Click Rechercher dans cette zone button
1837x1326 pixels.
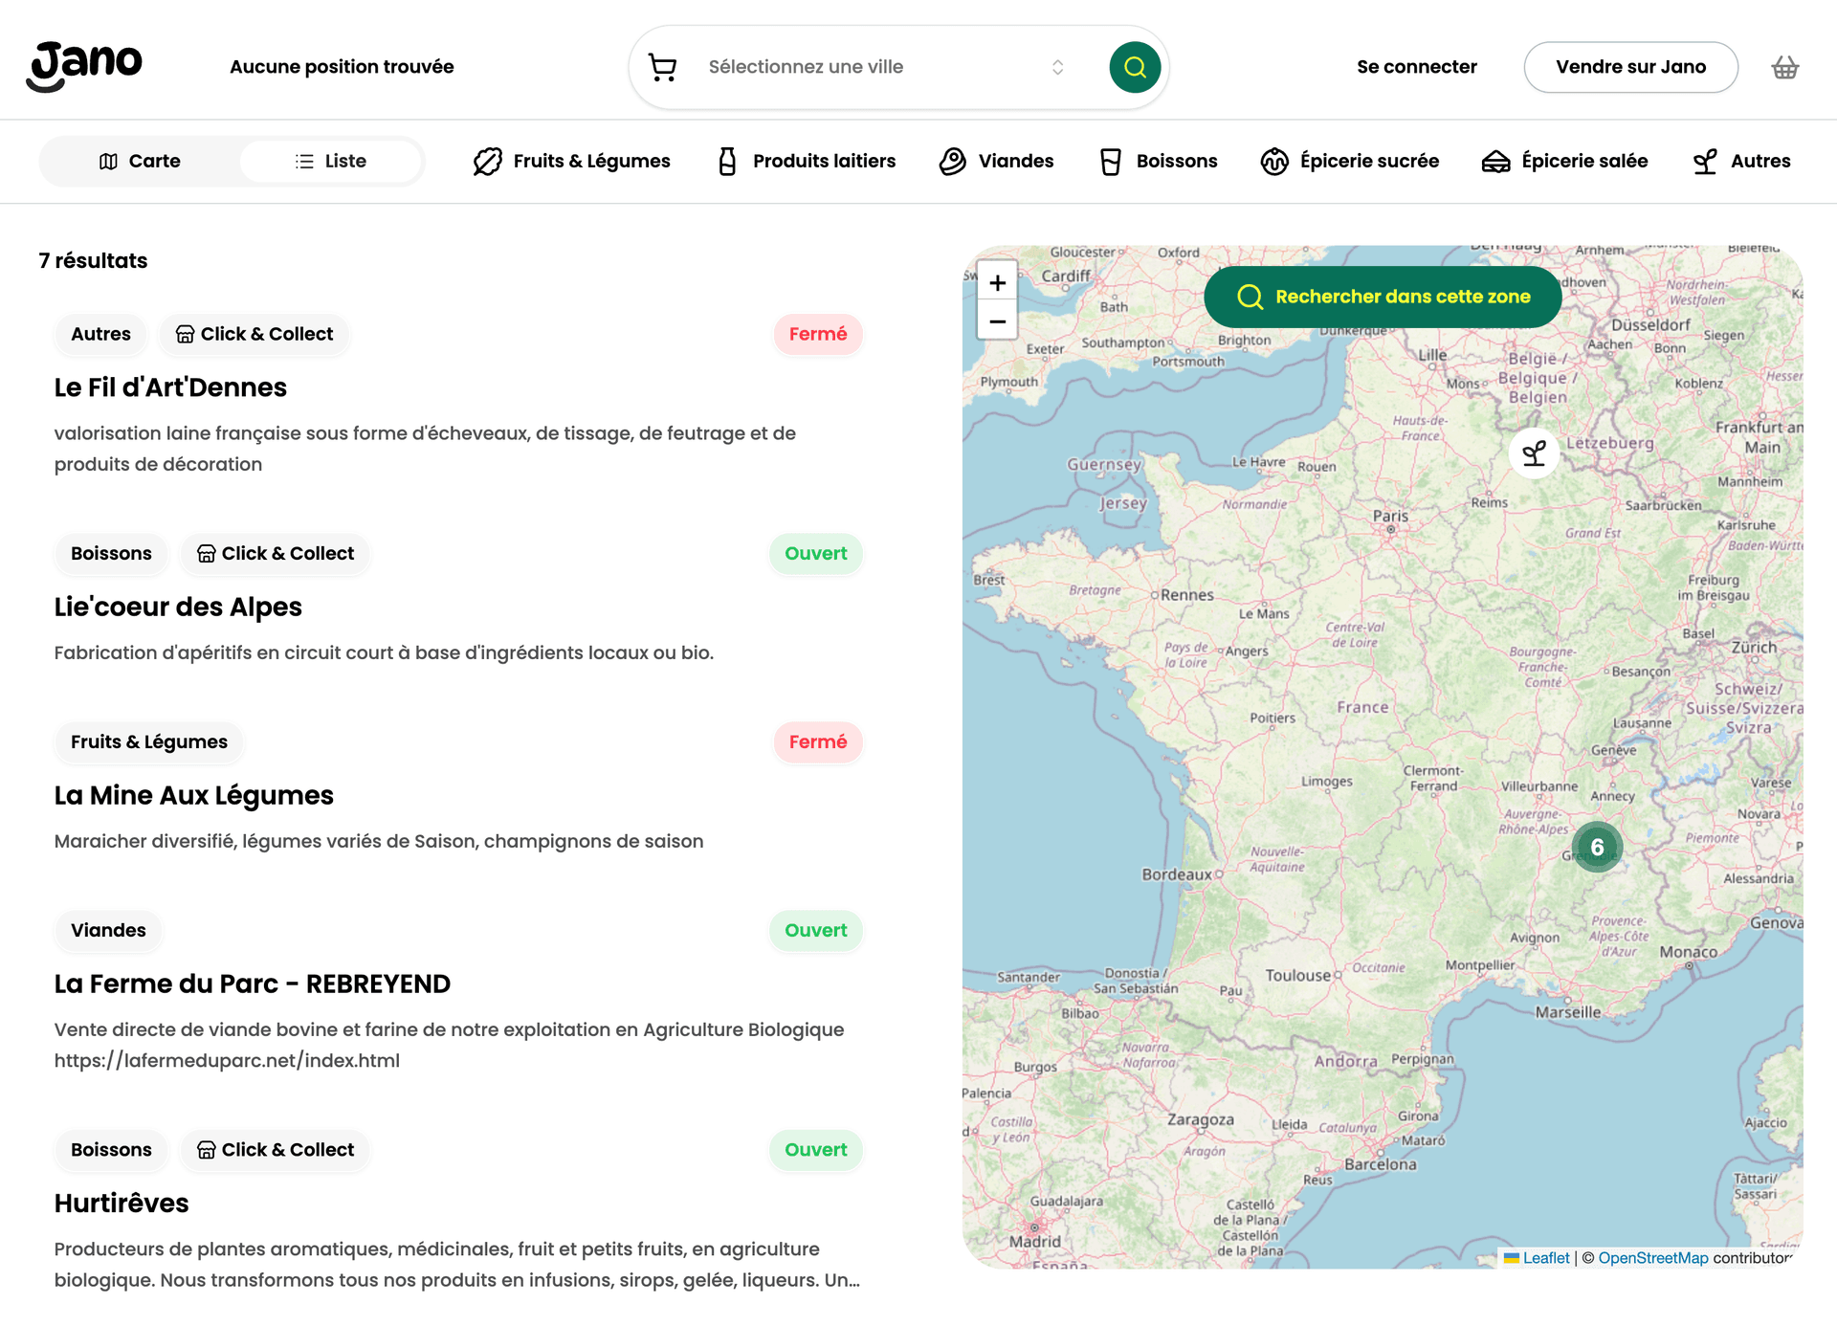[x=1383, y=297]
